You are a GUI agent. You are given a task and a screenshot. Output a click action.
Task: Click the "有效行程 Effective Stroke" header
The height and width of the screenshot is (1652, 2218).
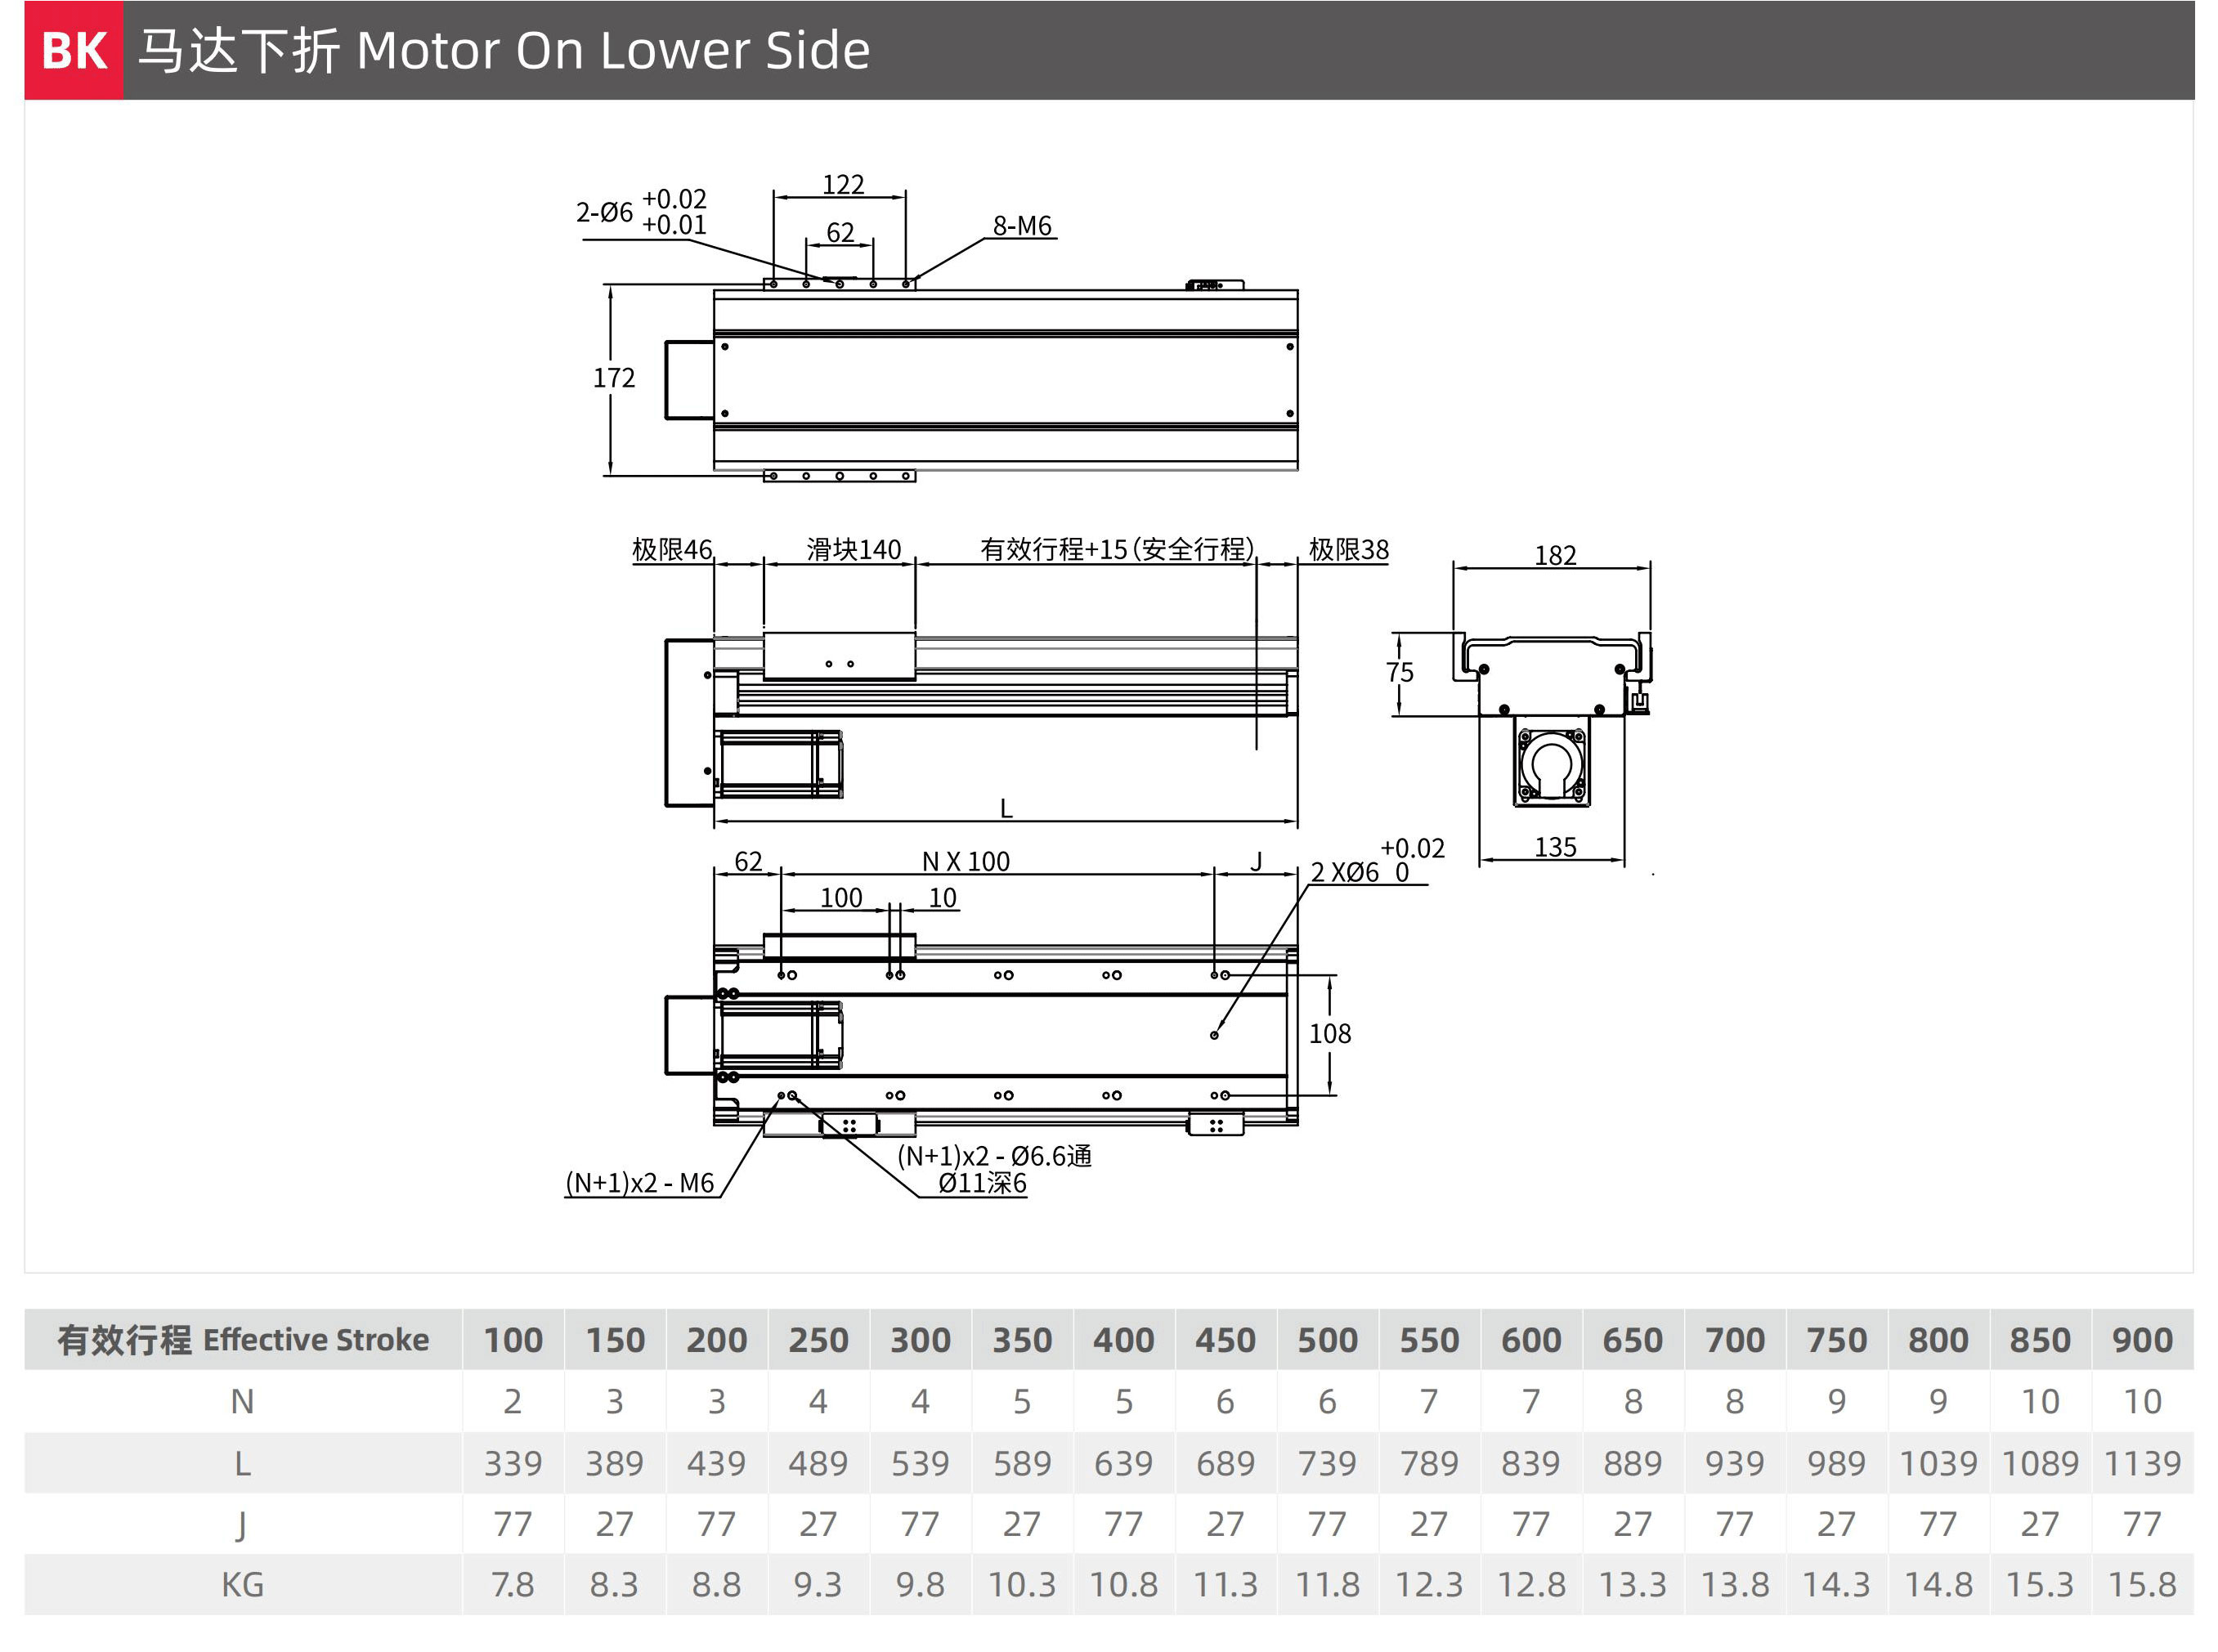243,1340
